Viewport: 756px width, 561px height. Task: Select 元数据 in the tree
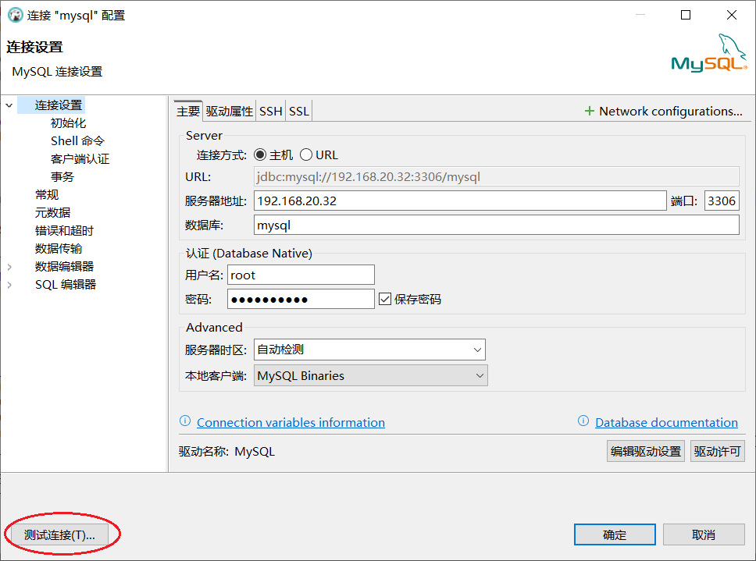[52, 212]
